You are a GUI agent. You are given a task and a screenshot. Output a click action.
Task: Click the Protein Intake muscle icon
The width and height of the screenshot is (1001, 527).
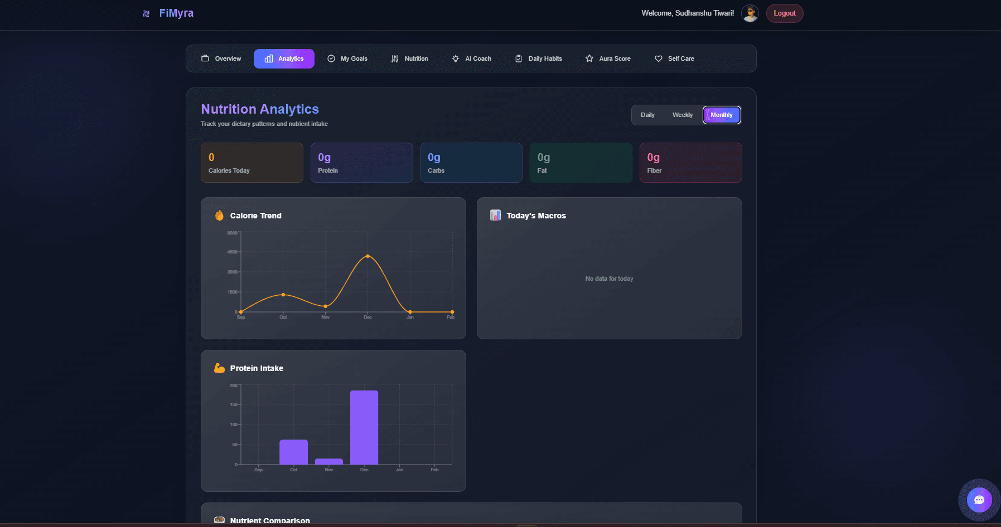[x=219, y=368]
